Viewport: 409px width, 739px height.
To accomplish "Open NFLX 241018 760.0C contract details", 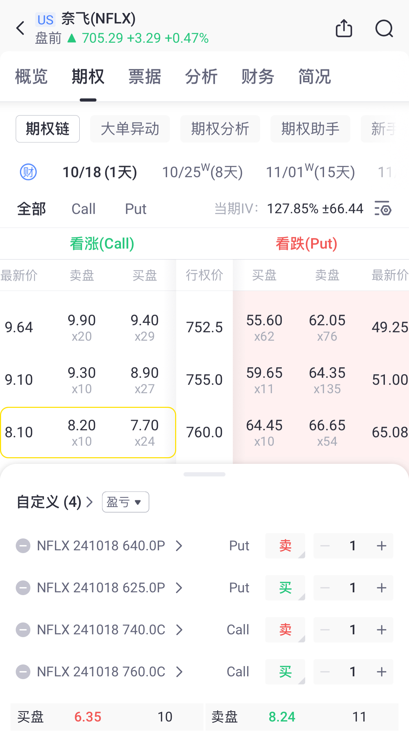I will pos(109,671).
